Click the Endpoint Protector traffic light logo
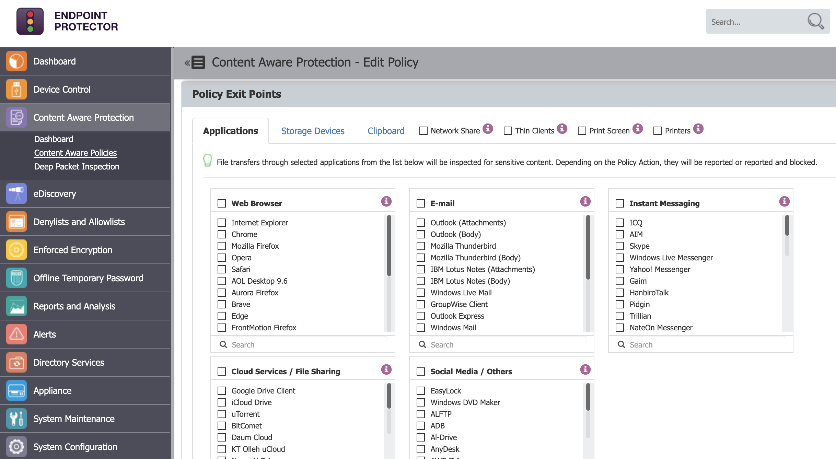This screenshot has width=836, height=459. pos(30,21)
